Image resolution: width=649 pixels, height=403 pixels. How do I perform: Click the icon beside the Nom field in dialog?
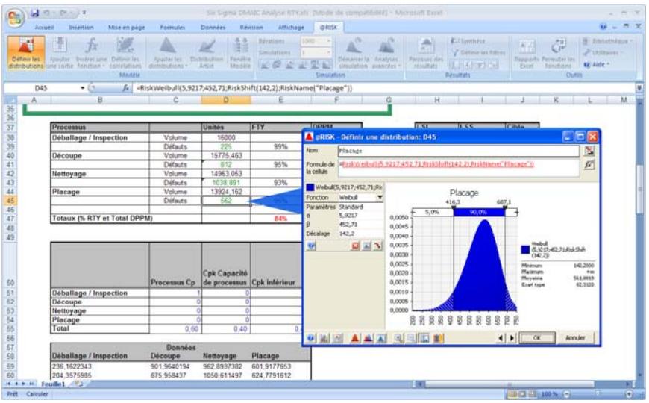point(589,151)
